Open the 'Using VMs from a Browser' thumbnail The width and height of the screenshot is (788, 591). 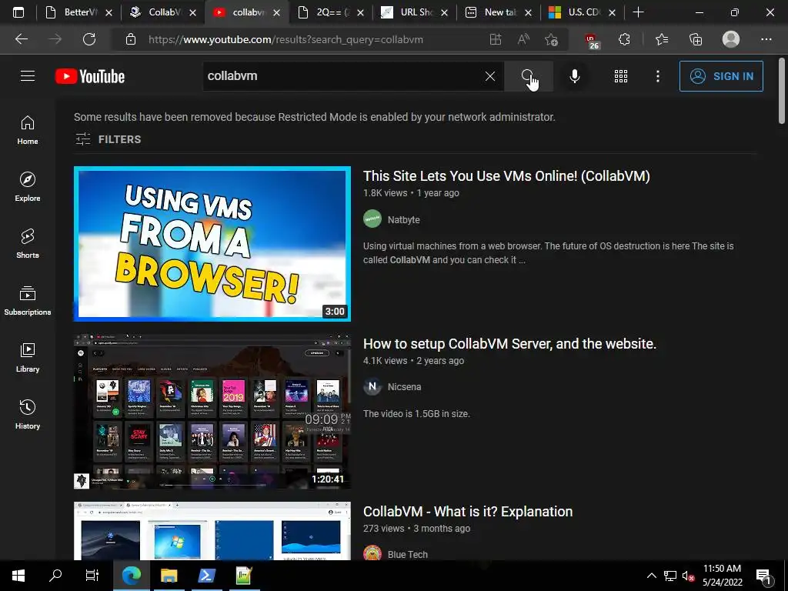click(212, 244)
